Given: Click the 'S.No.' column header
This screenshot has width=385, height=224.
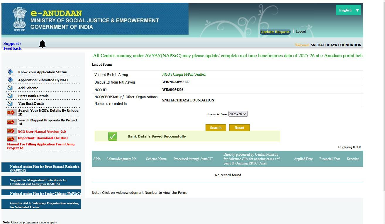Looking at the screenshot, I should [97, 159].
